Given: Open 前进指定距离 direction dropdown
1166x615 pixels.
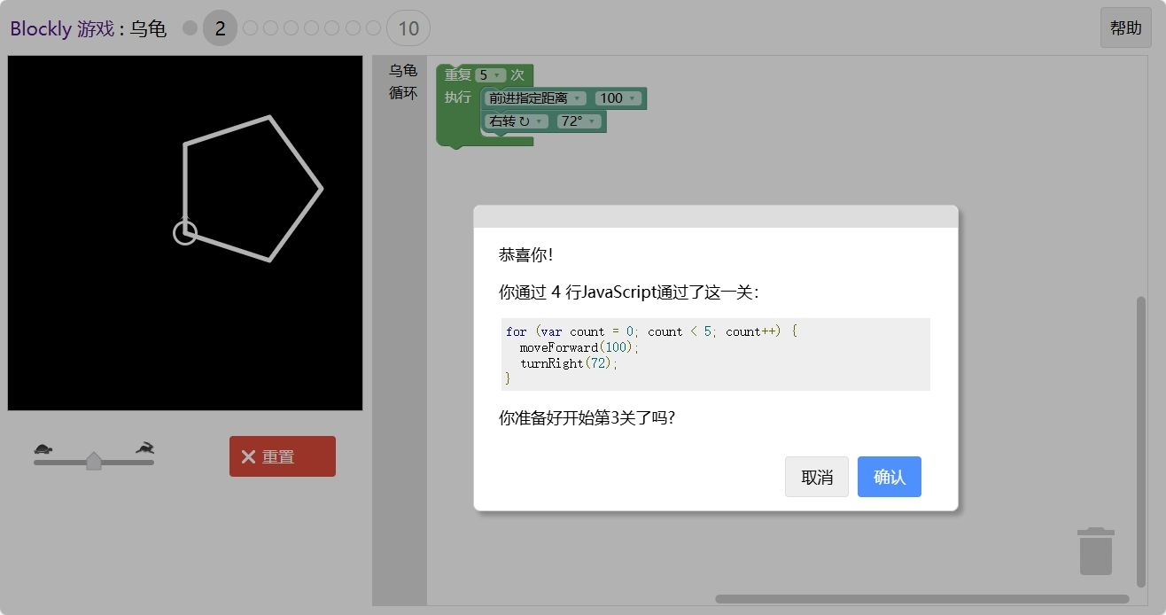Looking at the screenshot, I should [536, 98].
